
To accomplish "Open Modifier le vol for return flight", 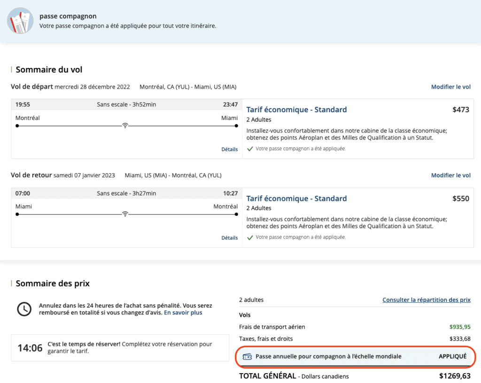I will 450,175.
